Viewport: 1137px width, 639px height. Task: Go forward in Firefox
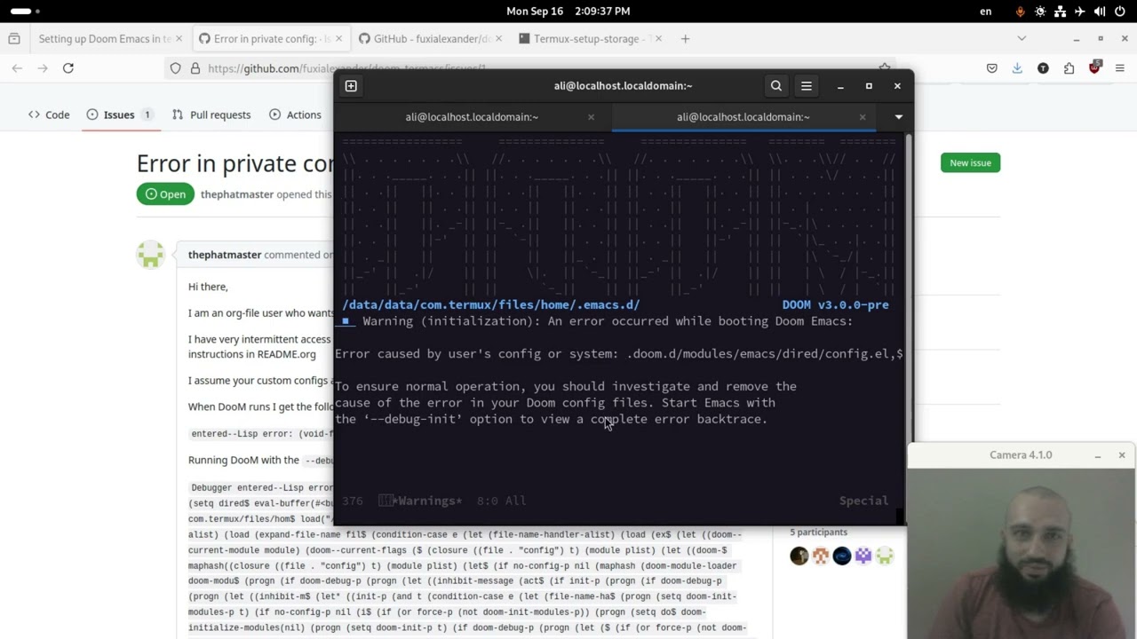click(43, 68)
